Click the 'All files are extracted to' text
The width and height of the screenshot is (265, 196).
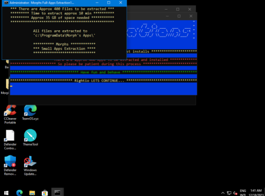tap(60, 31)
